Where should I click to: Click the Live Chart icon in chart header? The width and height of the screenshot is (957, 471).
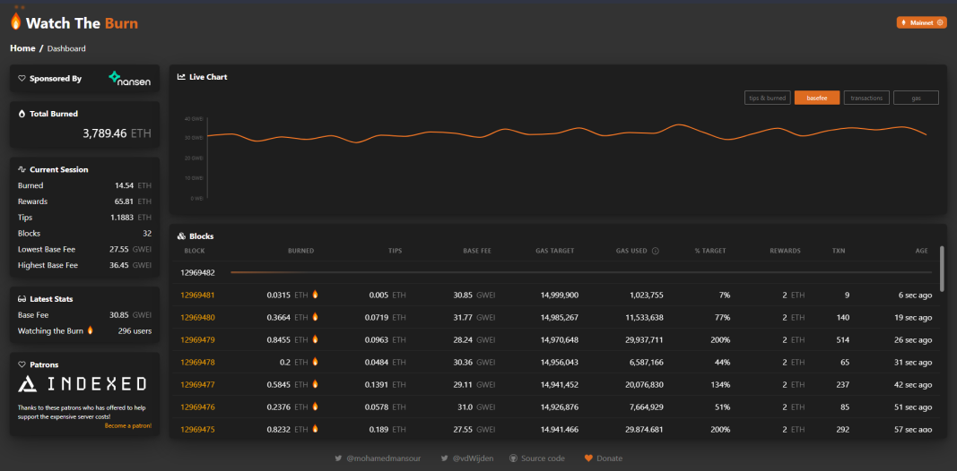tap(181, 77)
